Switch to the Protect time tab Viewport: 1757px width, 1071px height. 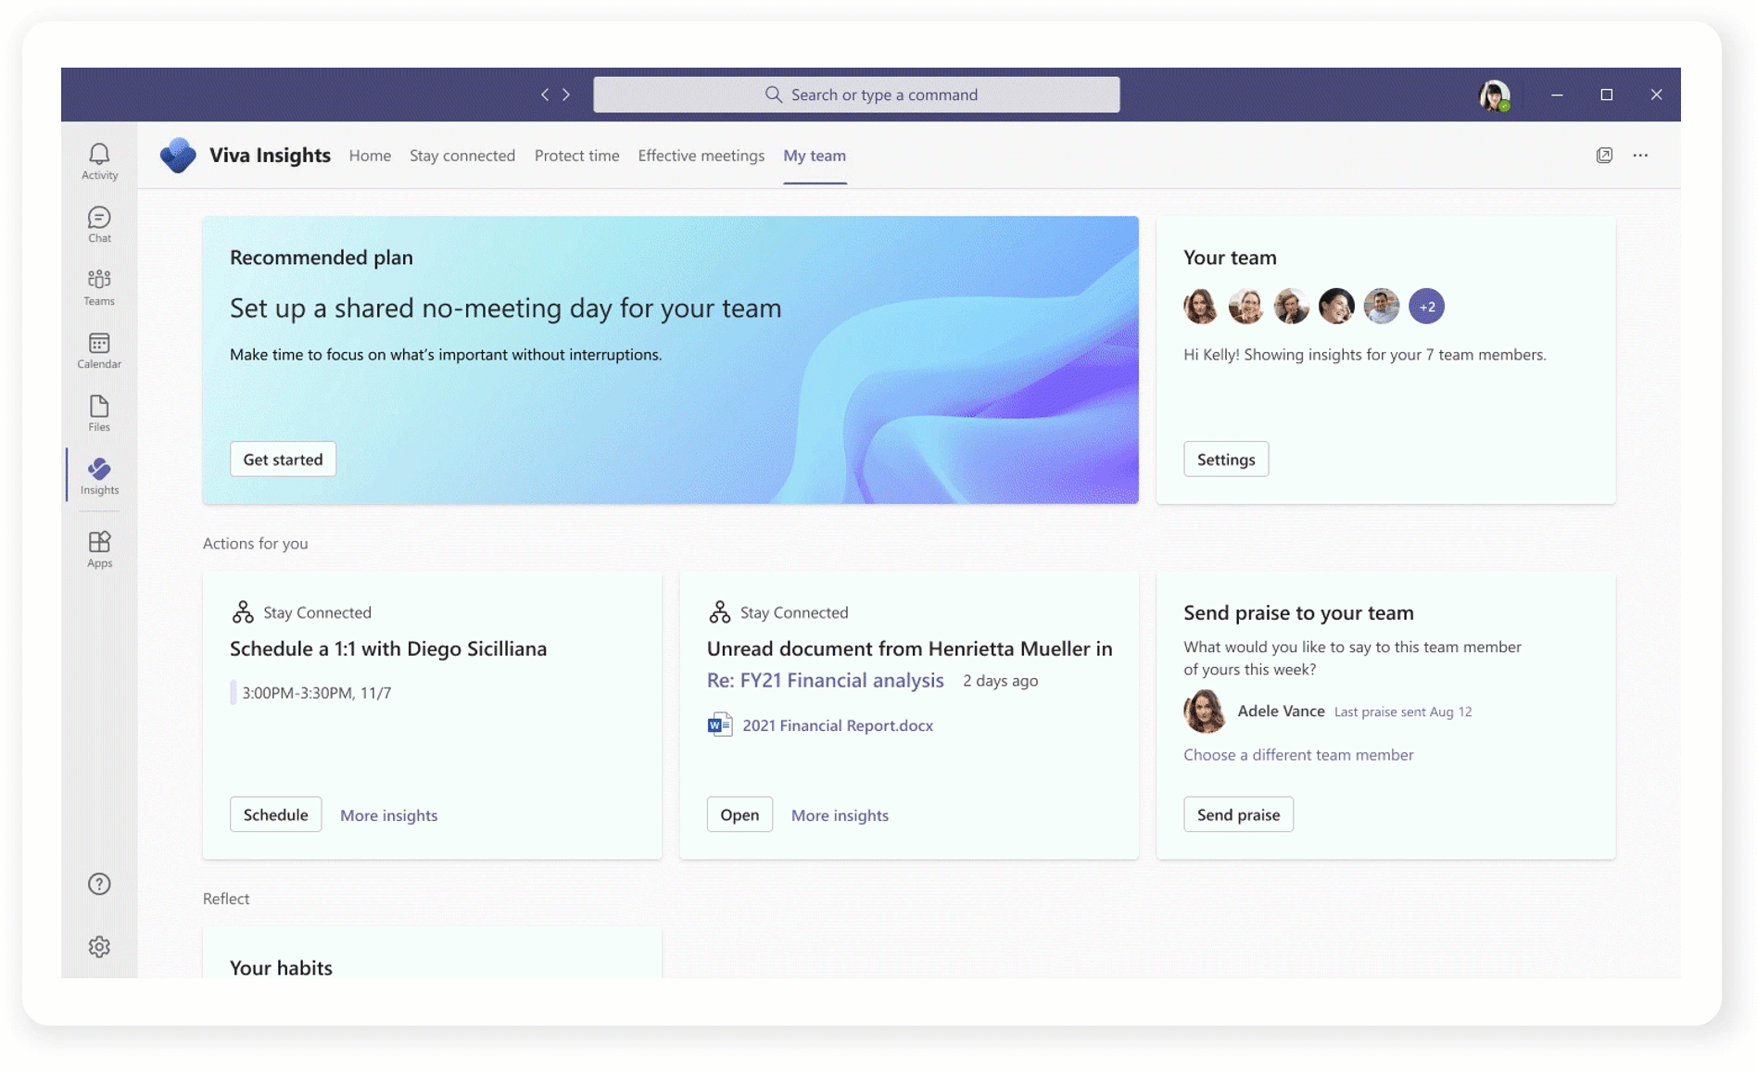coord(576,156)
